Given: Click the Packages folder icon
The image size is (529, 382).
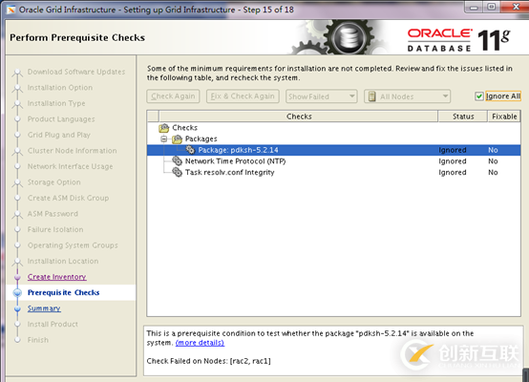Looking at the screenshot, I should tap(177, 139).
